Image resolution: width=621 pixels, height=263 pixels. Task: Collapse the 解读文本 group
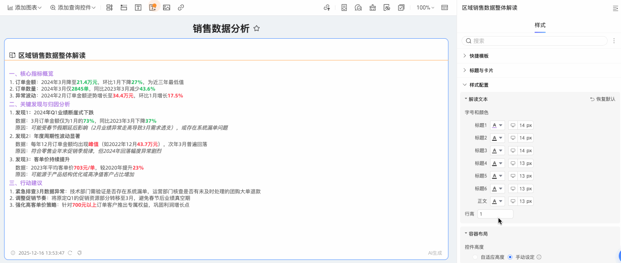click(476, 99)
